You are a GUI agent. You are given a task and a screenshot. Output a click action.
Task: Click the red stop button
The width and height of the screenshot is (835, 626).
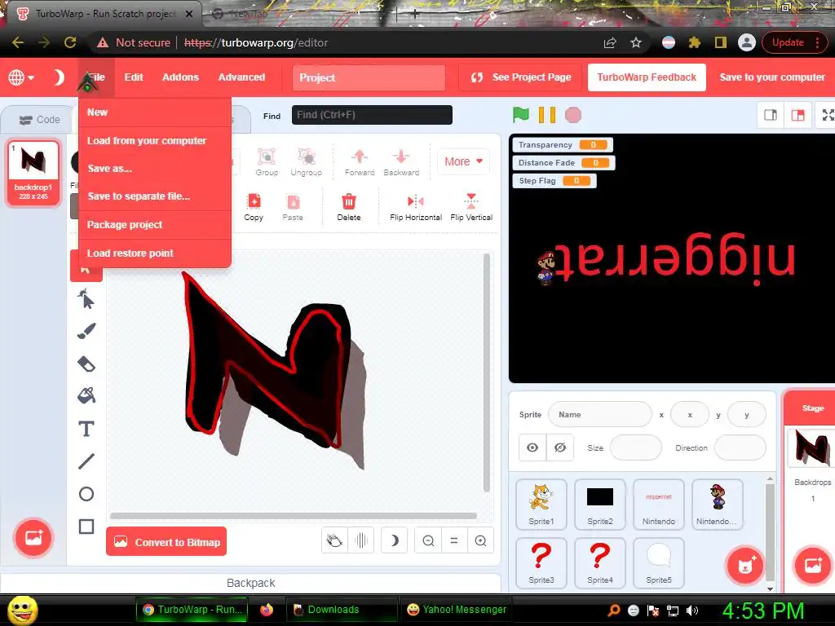click(x=573, y=114)
